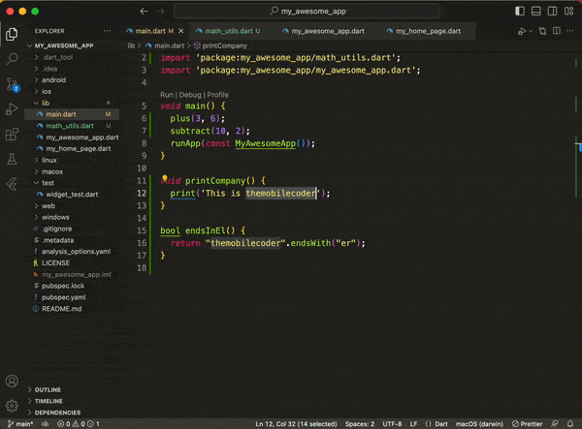Expand the OUTLINE section

(47, 389)
